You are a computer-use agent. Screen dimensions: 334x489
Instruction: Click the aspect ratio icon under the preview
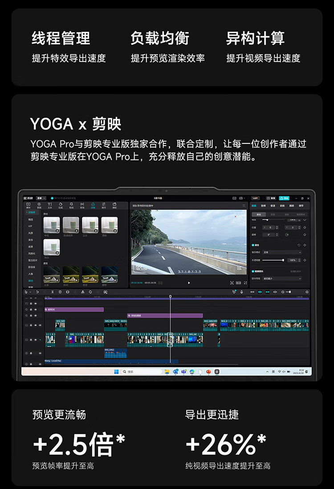click(239, 283)
